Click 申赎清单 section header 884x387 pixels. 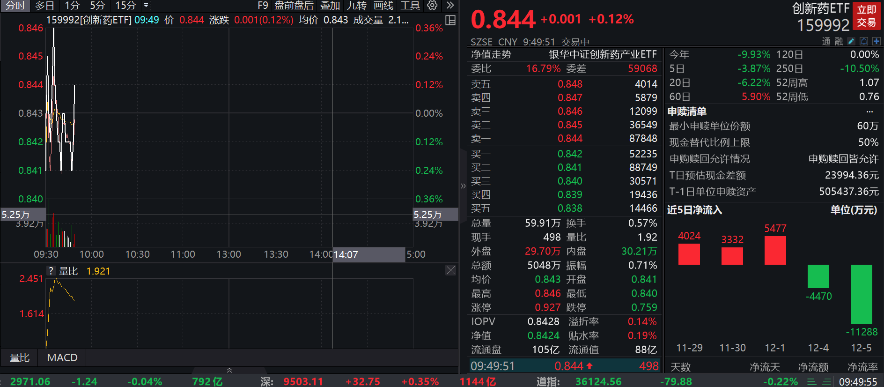686,112
